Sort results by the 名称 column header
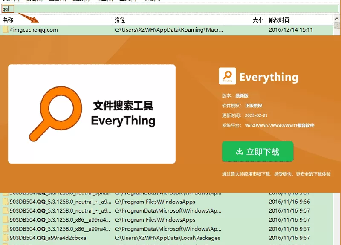Viewport: 341px width, 245px height. 8,20
